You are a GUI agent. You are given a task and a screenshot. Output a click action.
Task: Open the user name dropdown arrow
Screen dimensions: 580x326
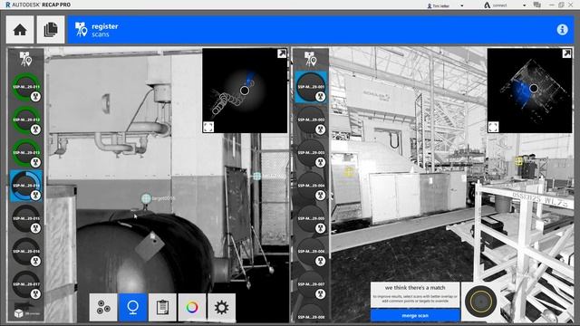point(461,5)
